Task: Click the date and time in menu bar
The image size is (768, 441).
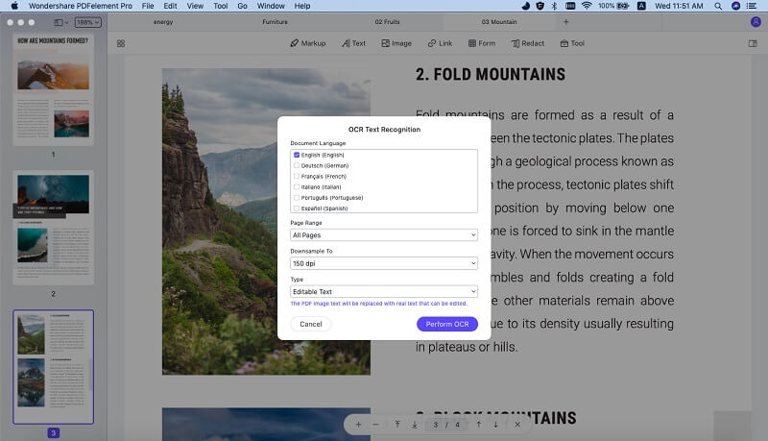Action: [x=679, y=6]
